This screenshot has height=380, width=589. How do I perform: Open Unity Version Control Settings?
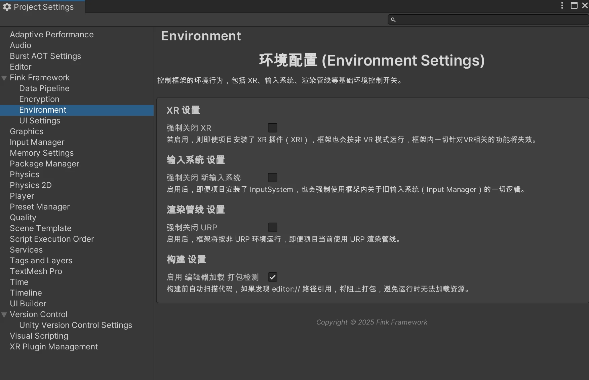(76, 325)
